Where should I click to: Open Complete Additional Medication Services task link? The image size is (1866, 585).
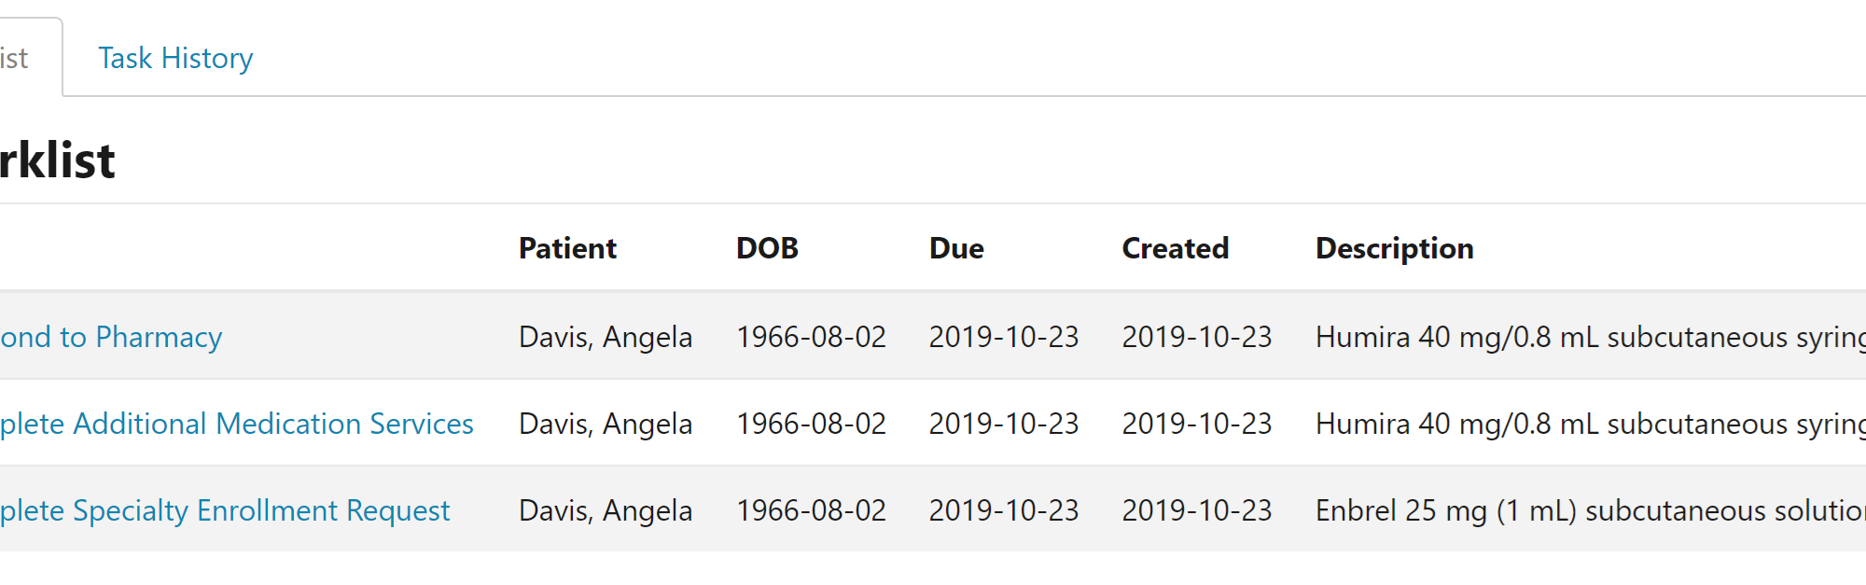click(237, 424)
